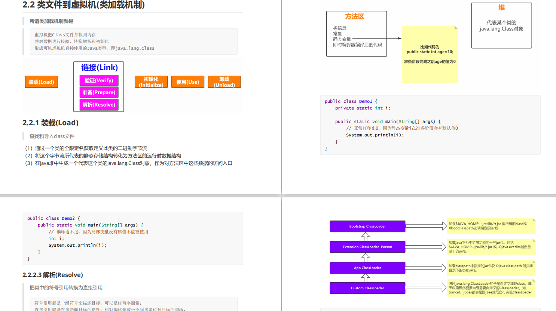
Task: Click the line private static int i;
Action: point(363,108)
